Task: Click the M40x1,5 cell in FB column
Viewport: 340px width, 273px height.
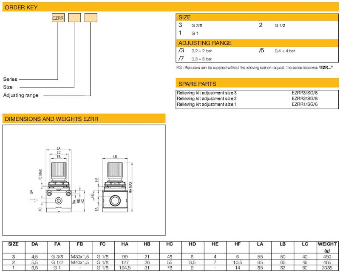Action: pos(80,262)
